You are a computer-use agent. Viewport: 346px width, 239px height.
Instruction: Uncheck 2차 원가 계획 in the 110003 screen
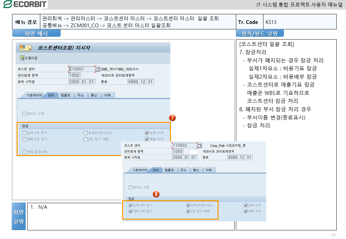coord(188,211)
